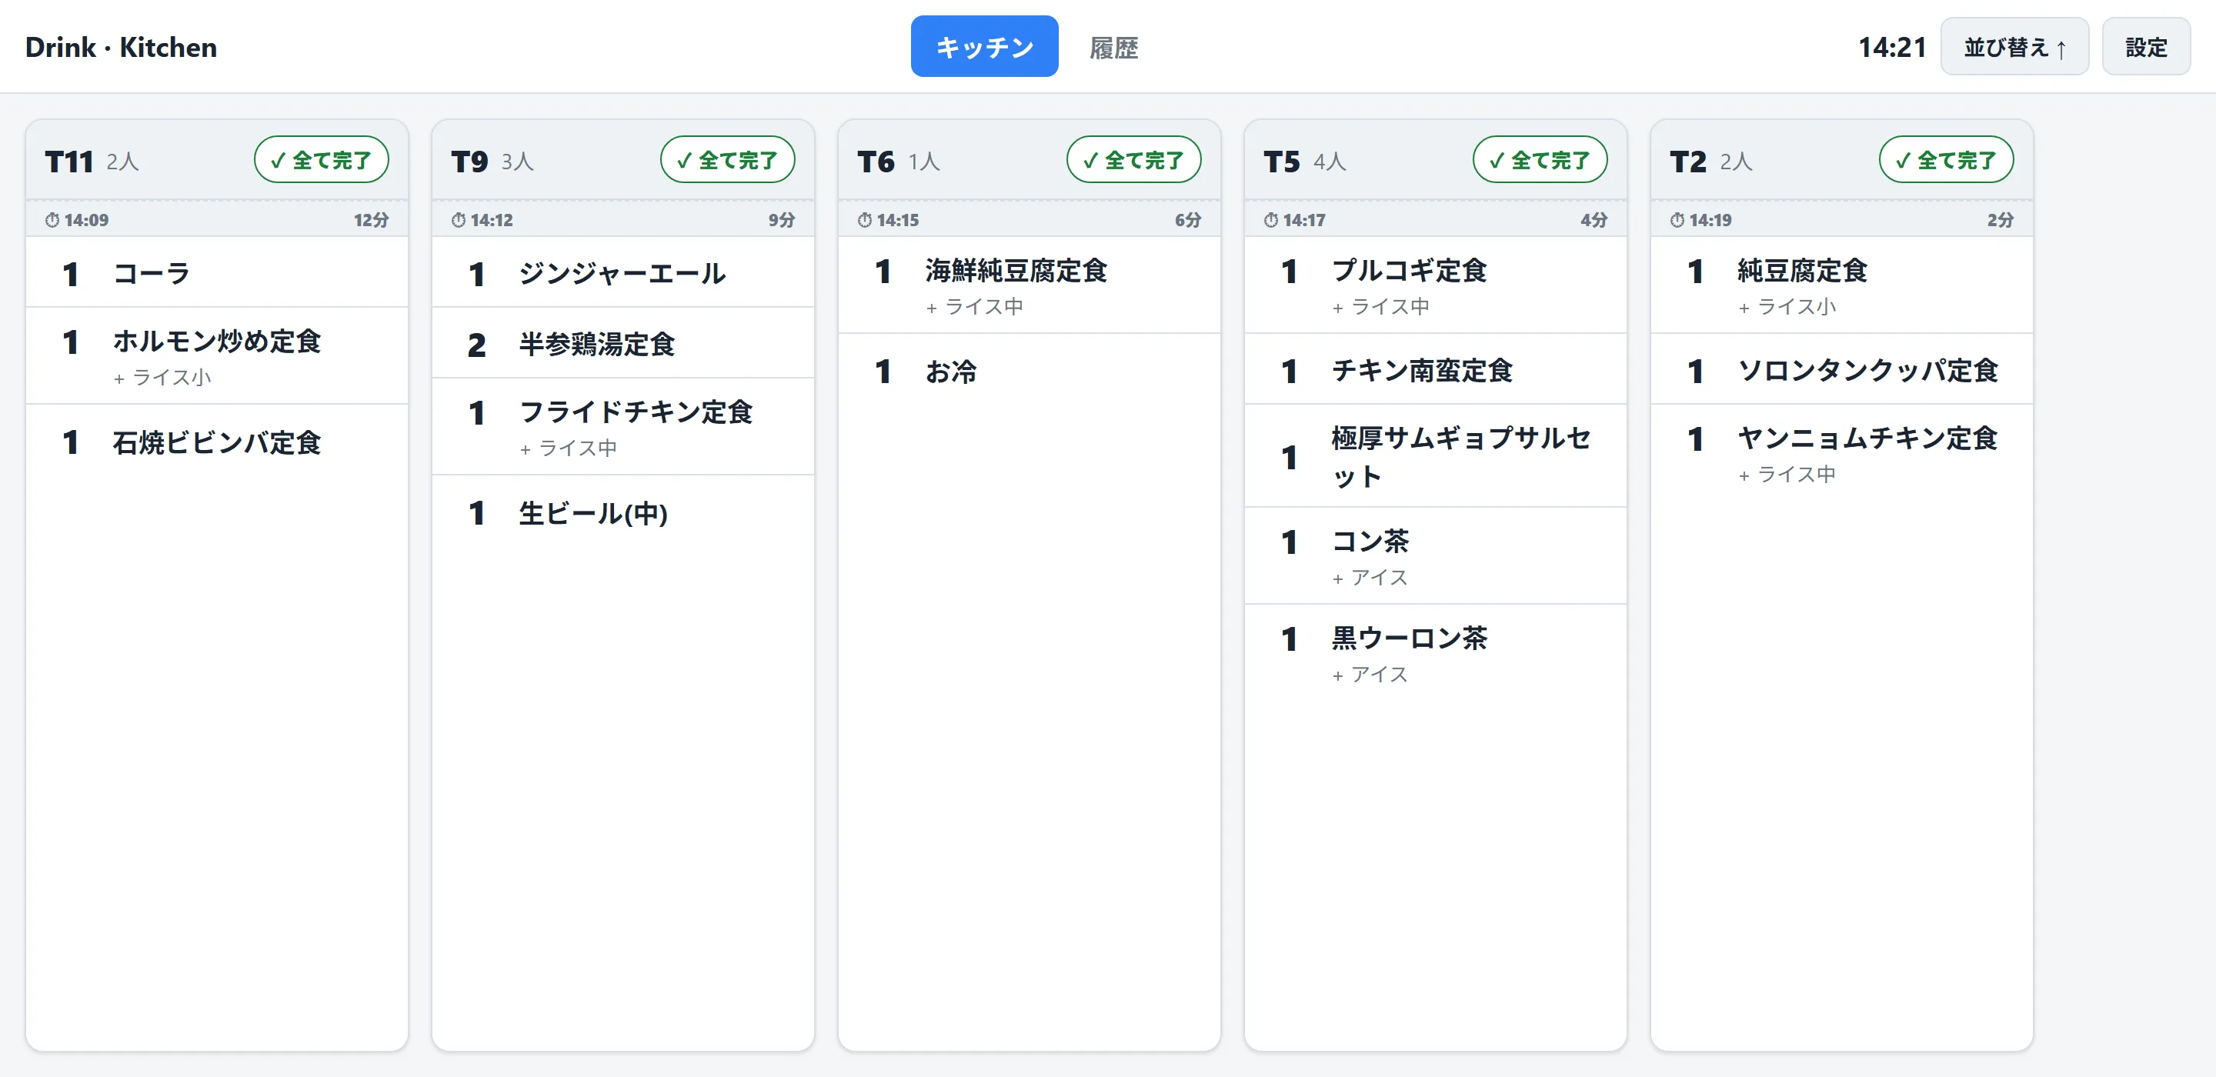Click the 14:21 current time display
Screen dimensions: 2216x1077
click(x=1892, y=46)
